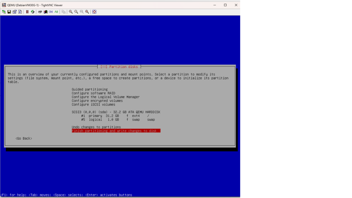Viewport: 352px width, 198px height.
Task: Save the connection using the floppy disk icon
Action: click(9, 12)
